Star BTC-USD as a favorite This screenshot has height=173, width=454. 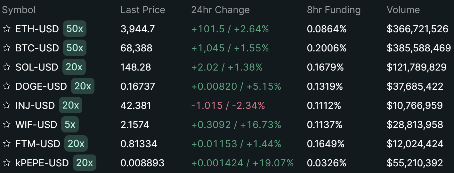[x=6, y=48]
